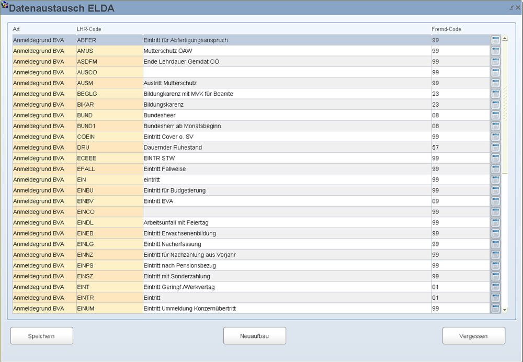Select the description 'Mutterschutz ÖAW'
The width and height of the screenshot is (523, 362).
[x=287, y=51]
